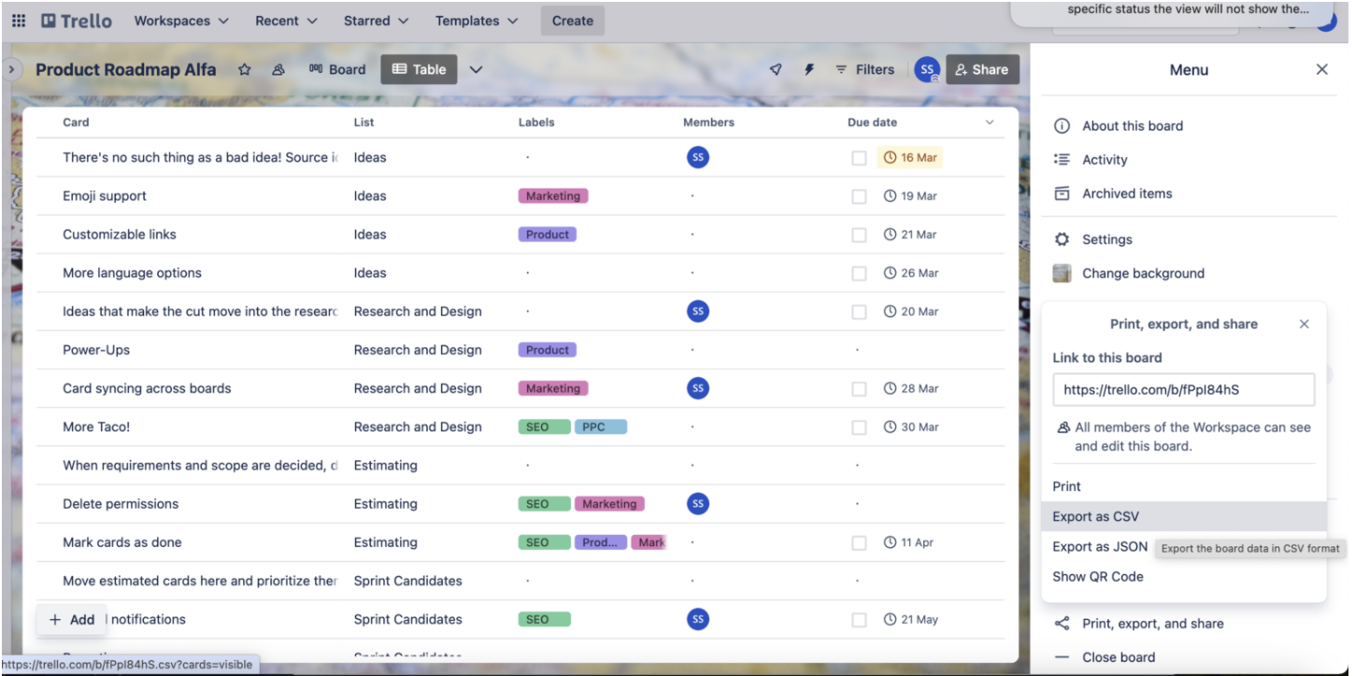Select Export as JSON
This screenshot has width=1355, height=676.
[1099, 546]
